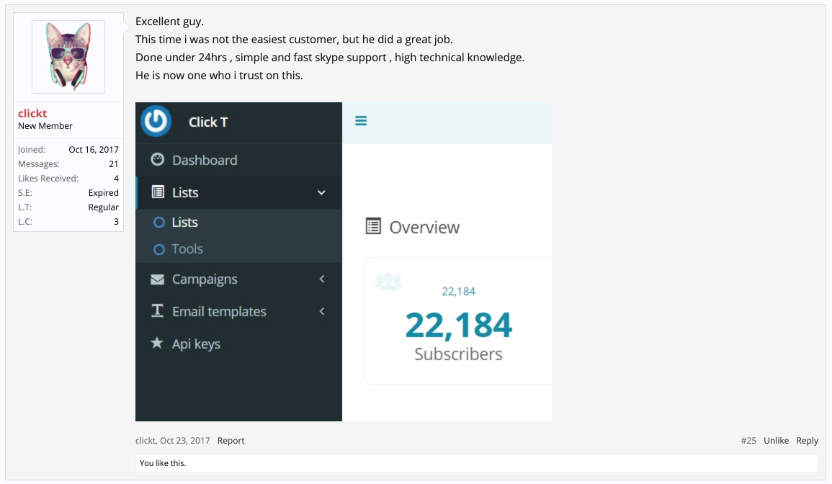Click the Subscribers label
Image resolution: width=832 pixels, height=484 pixels.
(458, 354)
